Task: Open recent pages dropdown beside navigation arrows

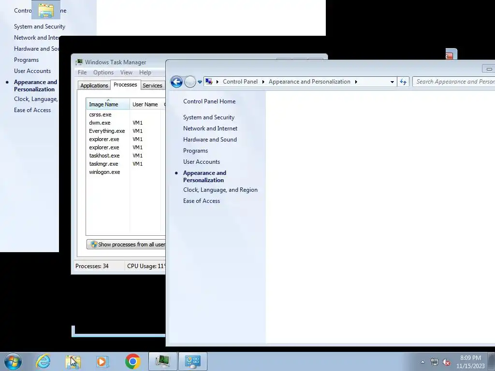Action: 200,82
